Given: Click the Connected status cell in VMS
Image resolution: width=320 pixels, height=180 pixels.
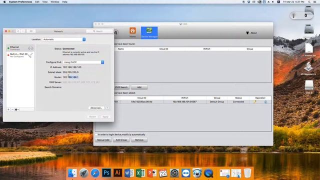Looking at the screenshot, I should (x=238, y=101).
